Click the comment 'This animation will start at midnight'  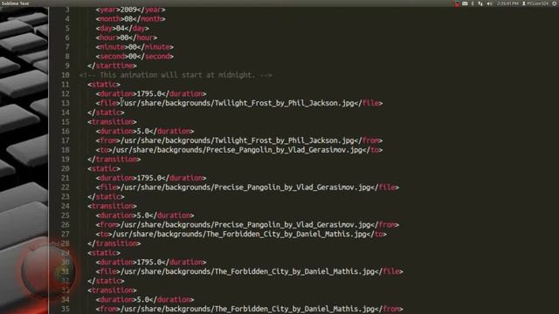(176, 75)
